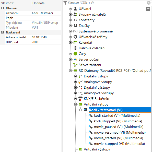Viewport: 152px width, 152px height.
Task: Expand the Systémové proměnné node
Action: click(70, 31)
